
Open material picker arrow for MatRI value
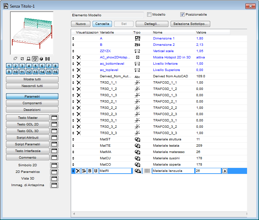click(x=225, y=171)
